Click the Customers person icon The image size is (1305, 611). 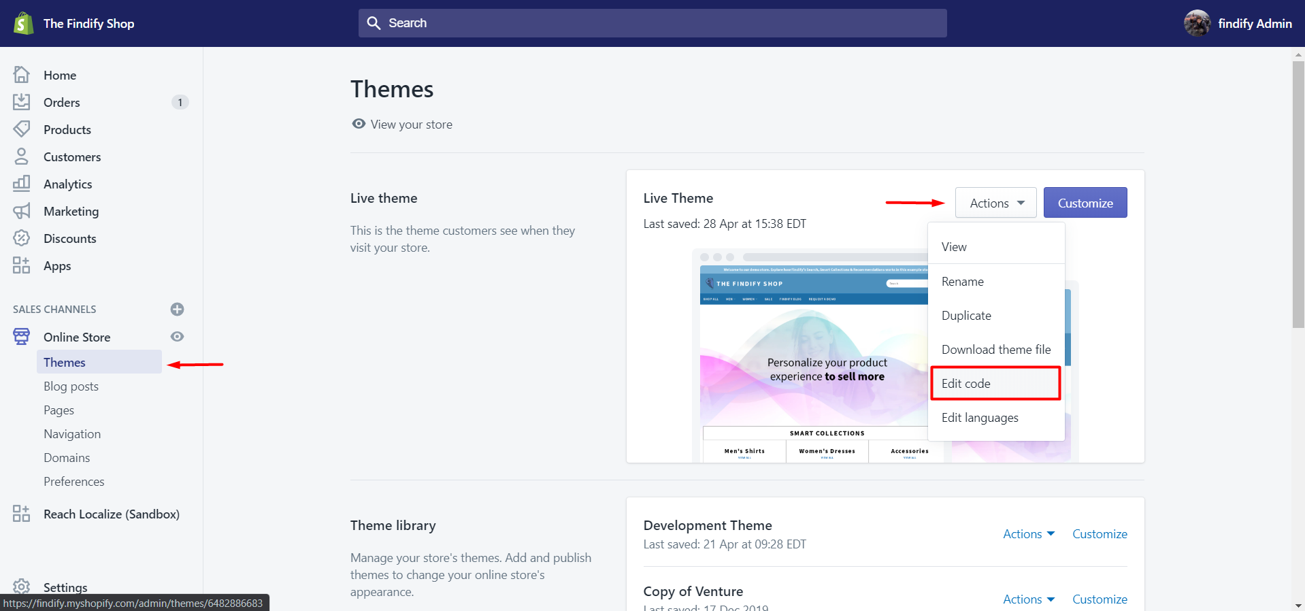pos(22,156)
